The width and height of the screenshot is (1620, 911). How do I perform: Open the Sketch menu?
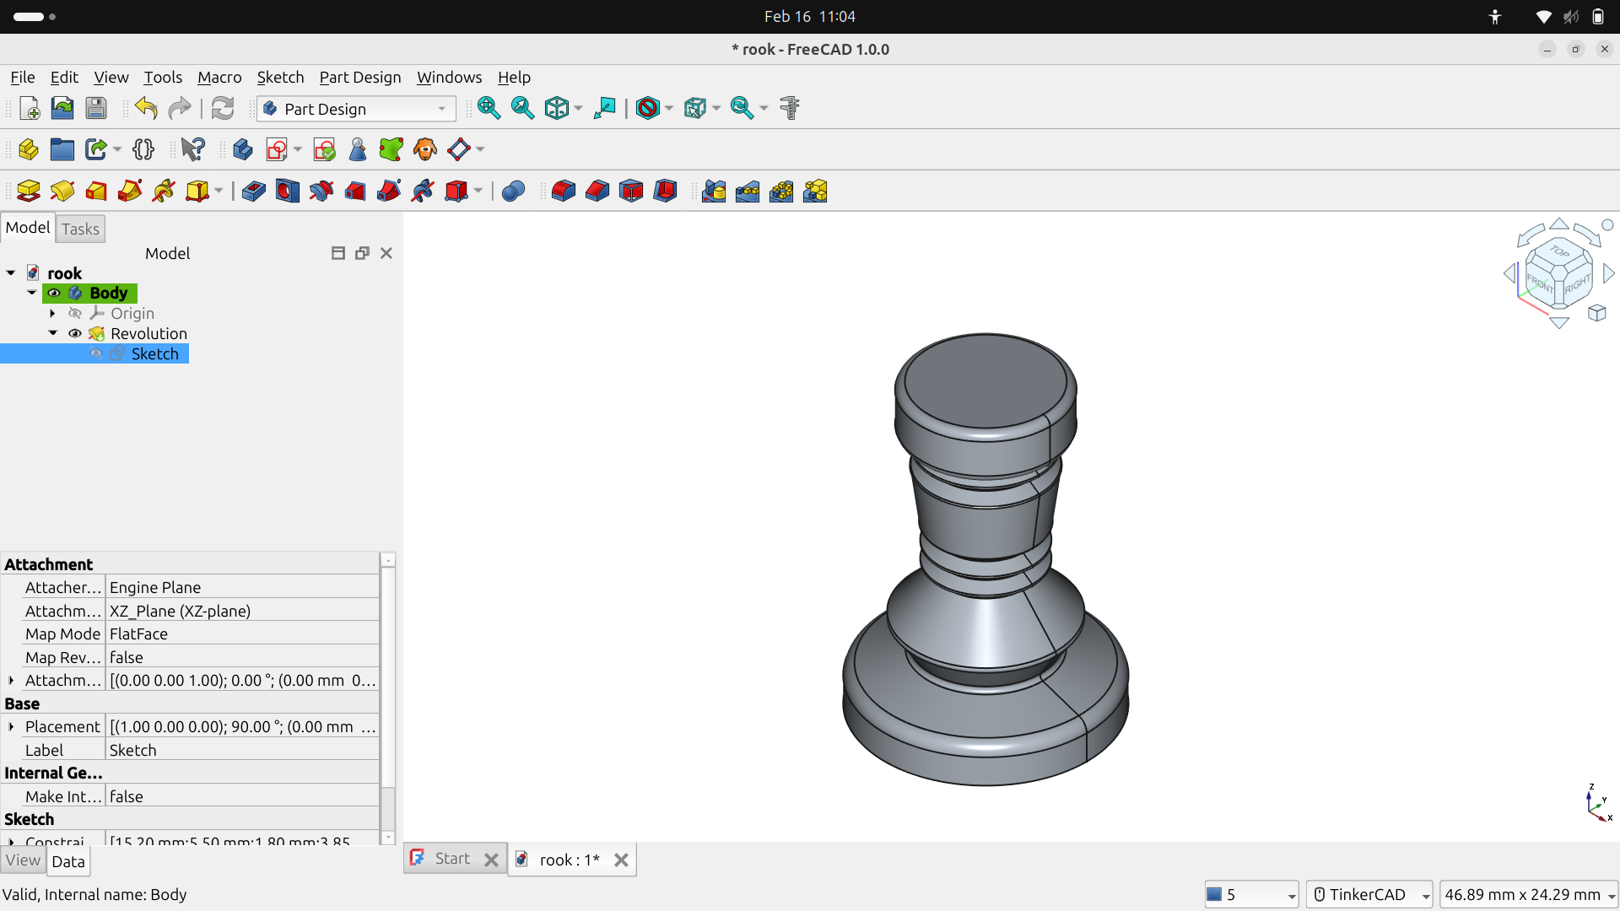click(x=280, y=77)
